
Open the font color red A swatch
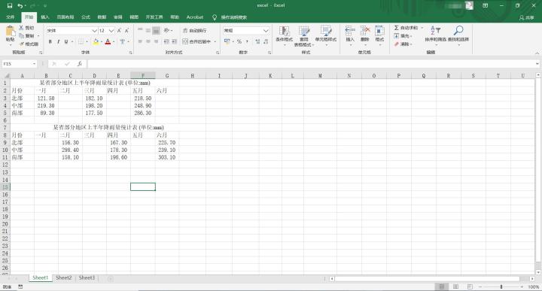tap(108, 42)
